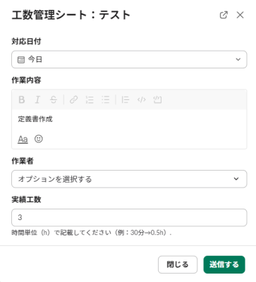Screen dimensions: 256x282
Task: Click the chevron on the 今日 field
Action: click(x=238, y=59)
